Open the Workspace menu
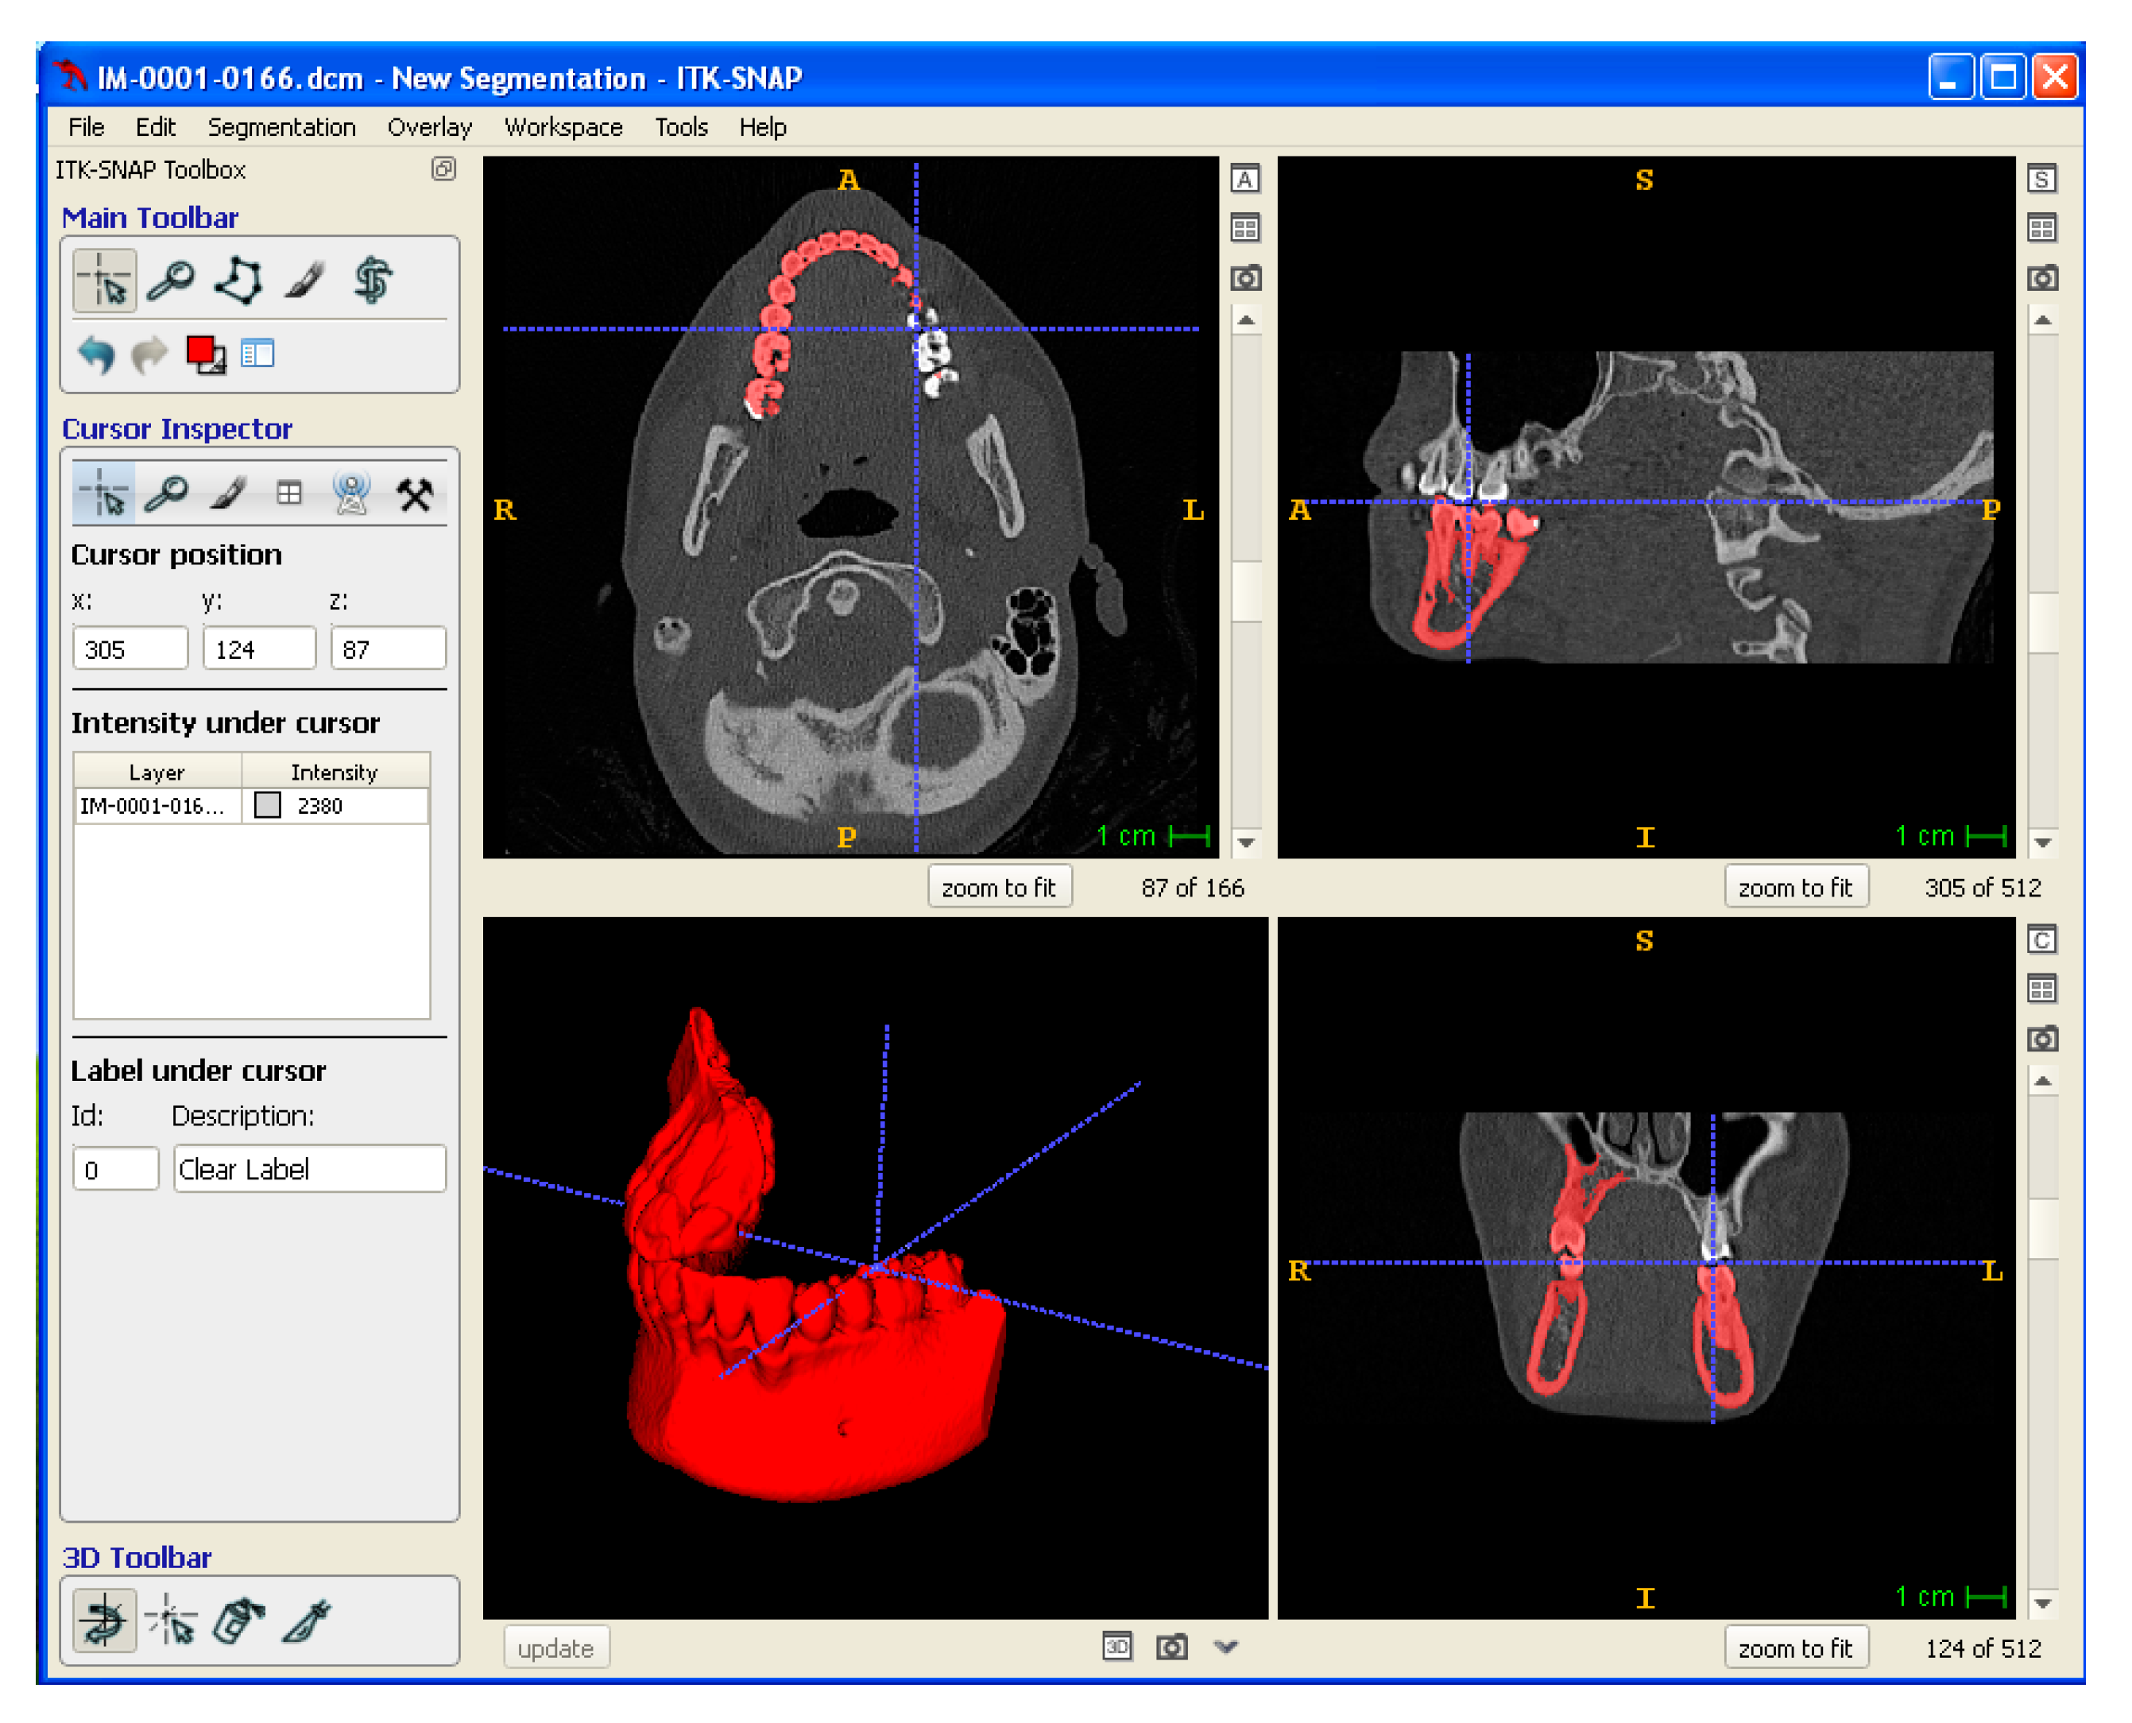The width and height of the screenshot is (2132, 1723). [x=563, y=127]
